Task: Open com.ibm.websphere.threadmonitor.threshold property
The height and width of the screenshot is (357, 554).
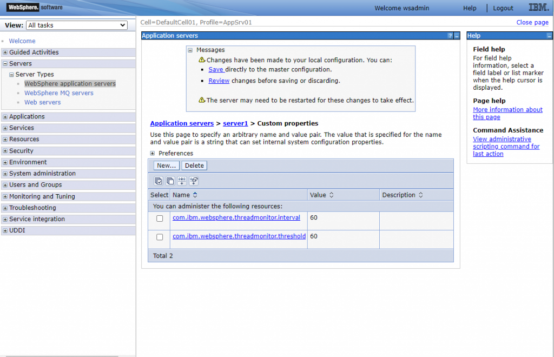Action: pos(239,236)
